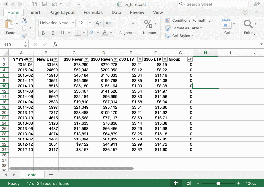Decrease font size with A down icon
The height and width of the screenshot is (187, 264).
108,23
